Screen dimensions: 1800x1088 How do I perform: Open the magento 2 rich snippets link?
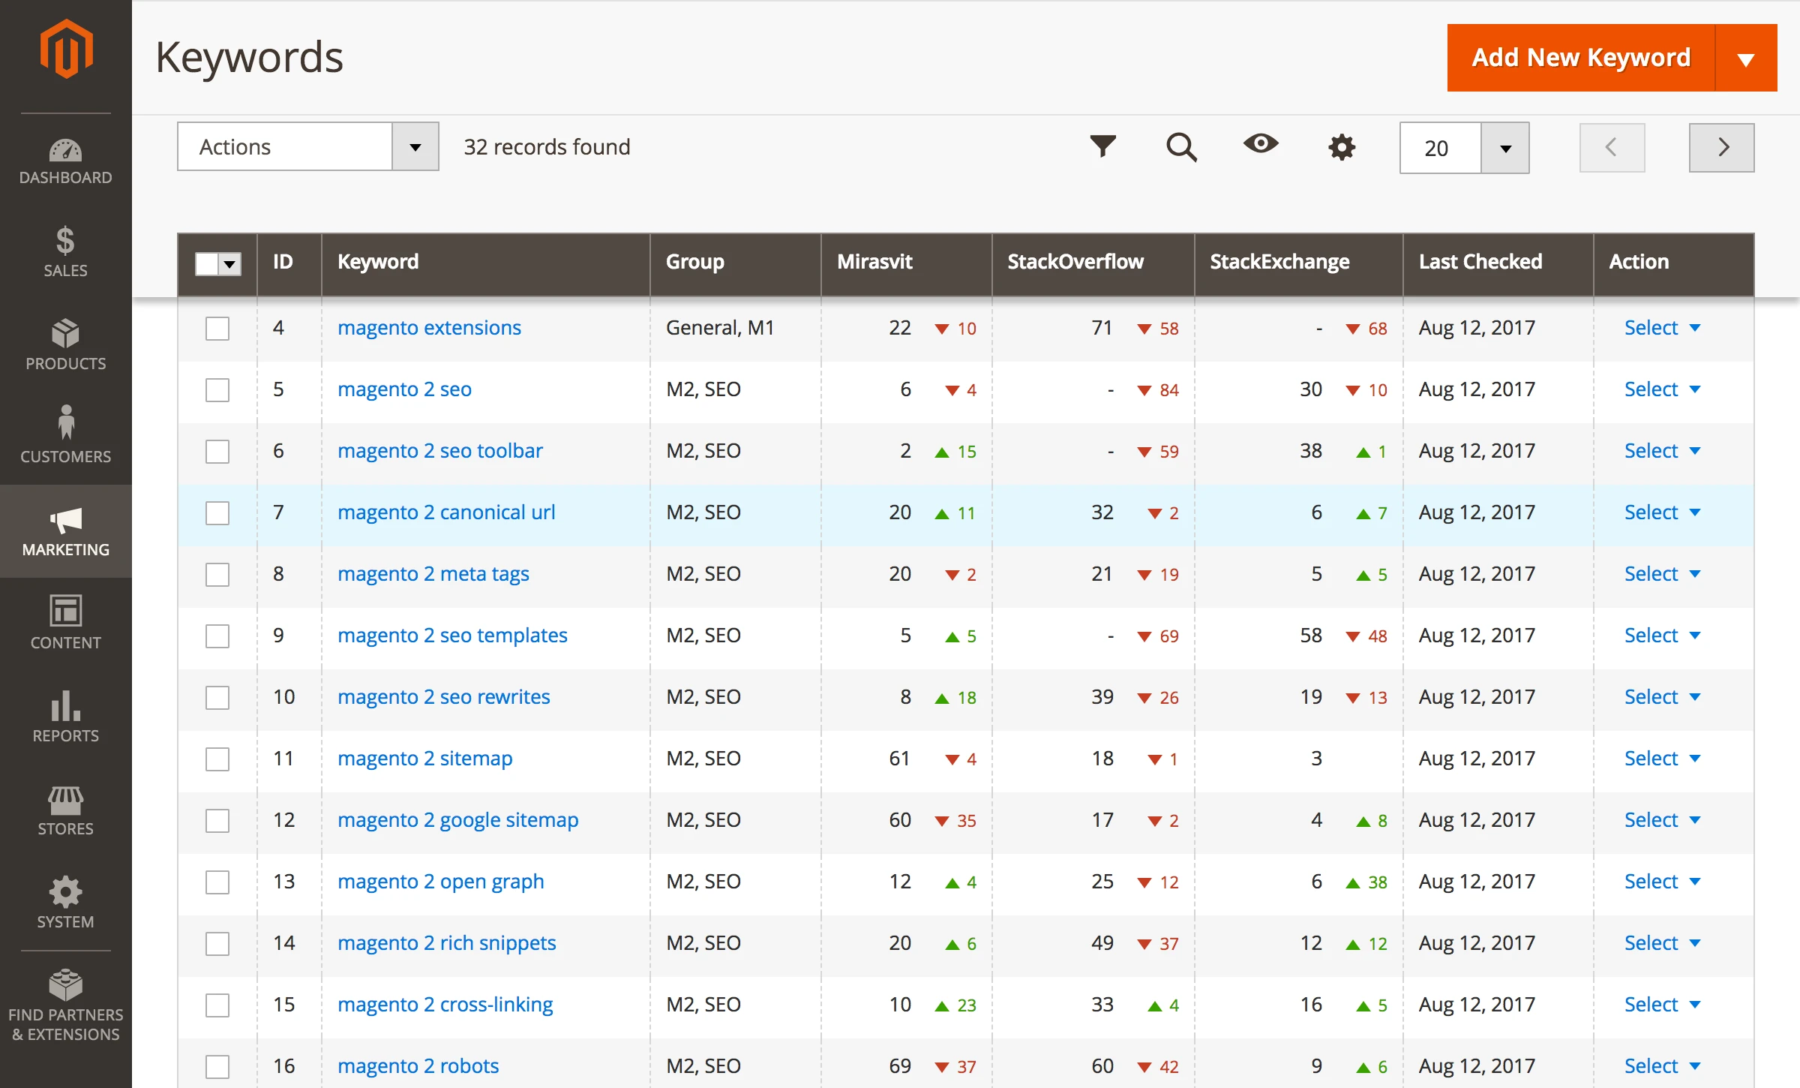click(446, 943)
